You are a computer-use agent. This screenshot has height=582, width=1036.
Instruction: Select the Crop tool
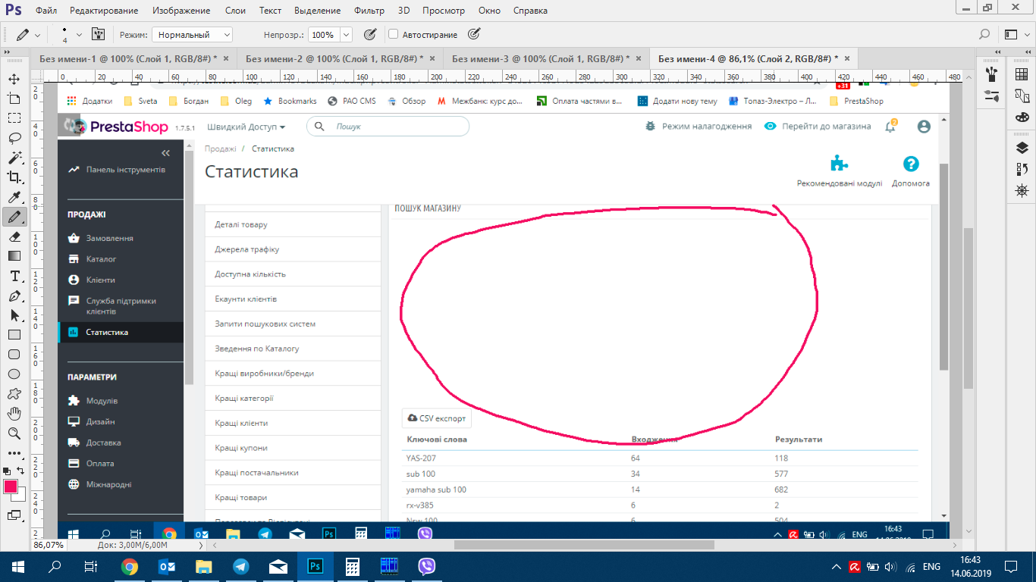14,177
